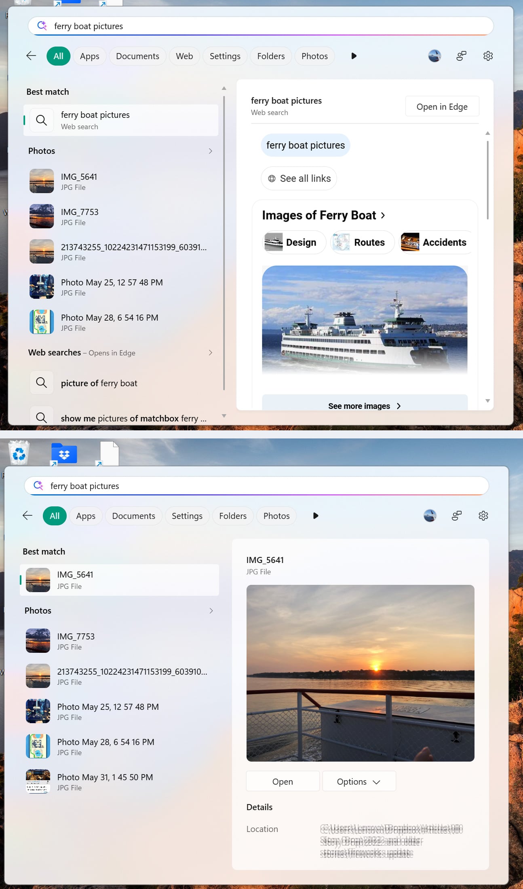Click the web preview pane scroll-down arrow
Viewport: 523px width, 889px height.
pos(488,401)
